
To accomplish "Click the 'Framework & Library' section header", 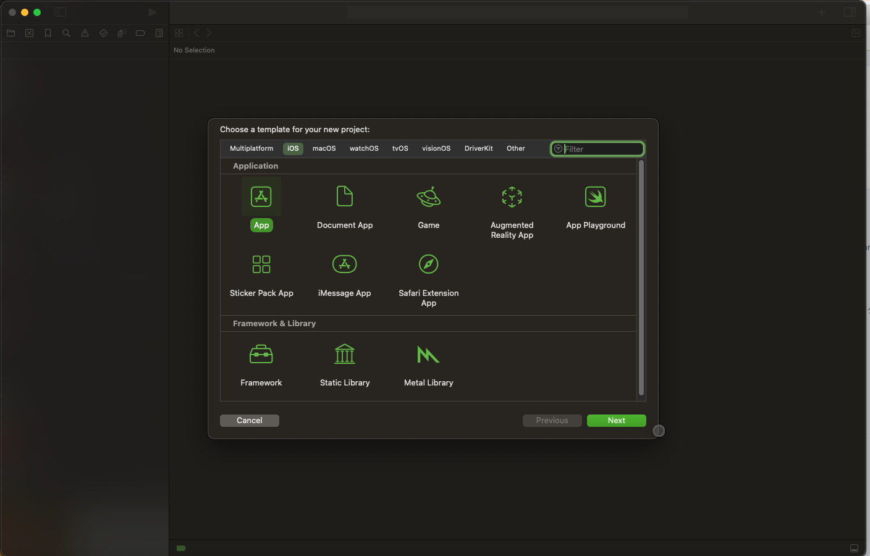I will (274, 324).
